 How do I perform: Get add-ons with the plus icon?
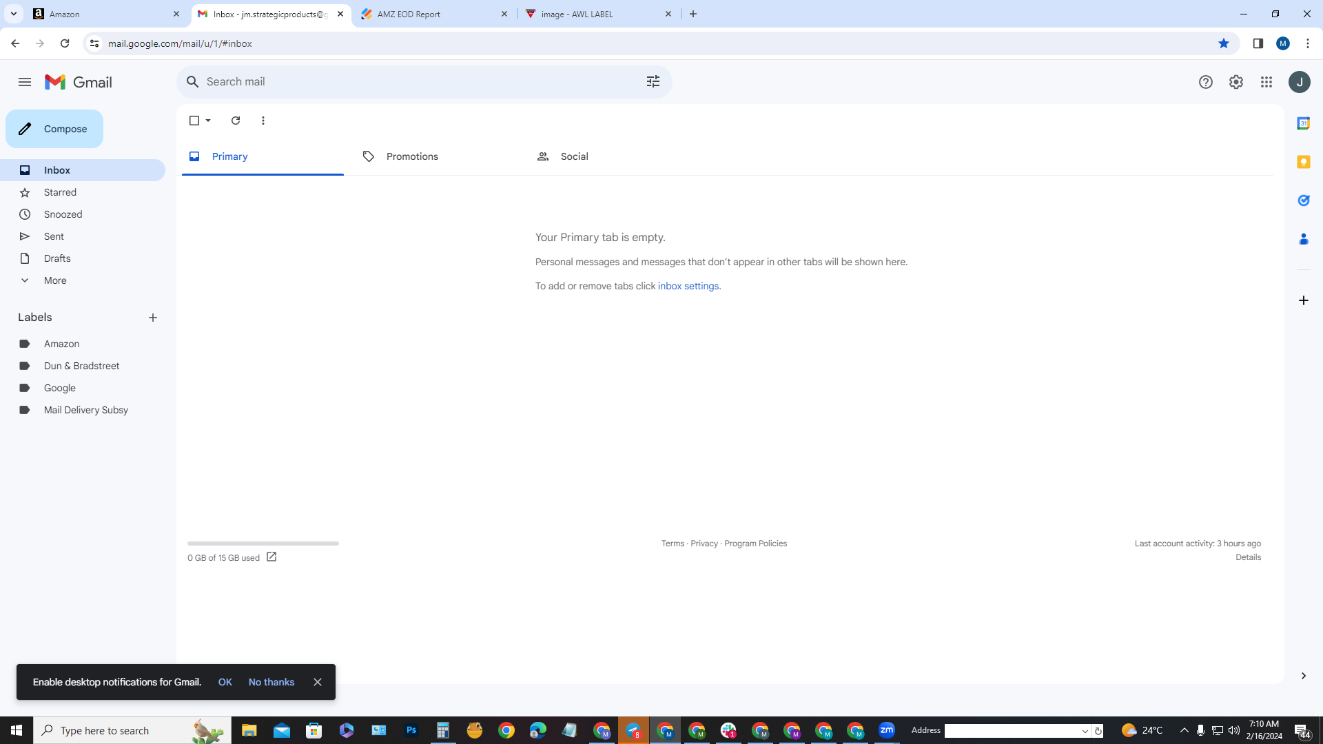(x=1304, y=300)
